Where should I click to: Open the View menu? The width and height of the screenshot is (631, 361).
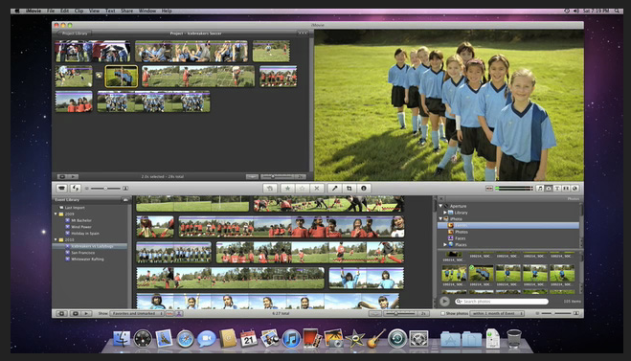[94, 11]
